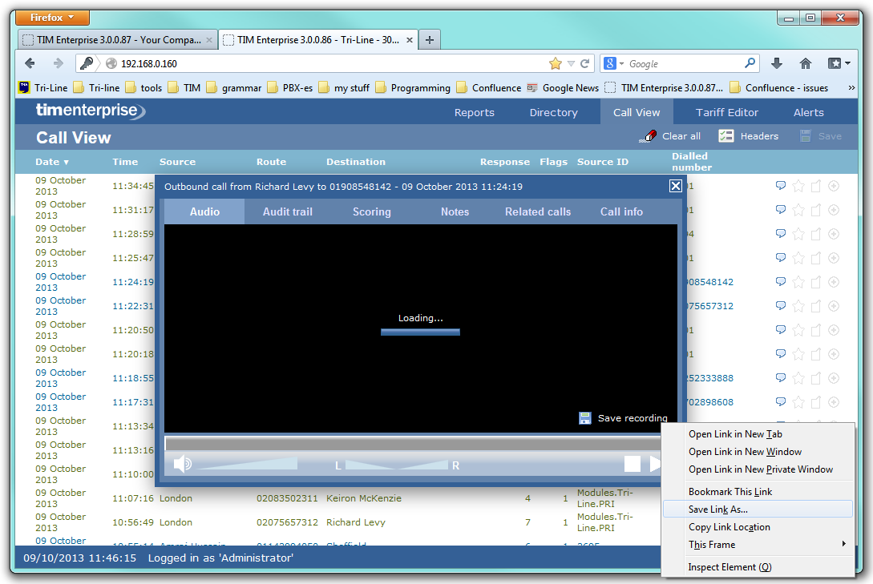This screenshot has width=873, height=584.
Task: Go back to the previous page
Action: coord(30,63)
